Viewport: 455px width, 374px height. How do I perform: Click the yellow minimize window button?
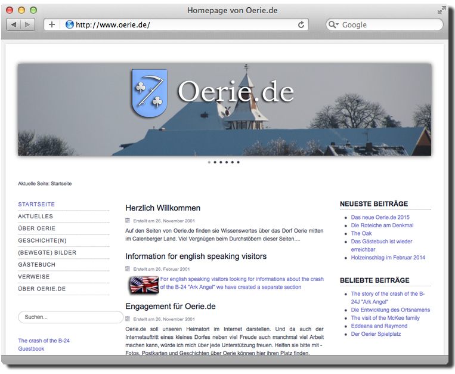[x=21, y=10]
